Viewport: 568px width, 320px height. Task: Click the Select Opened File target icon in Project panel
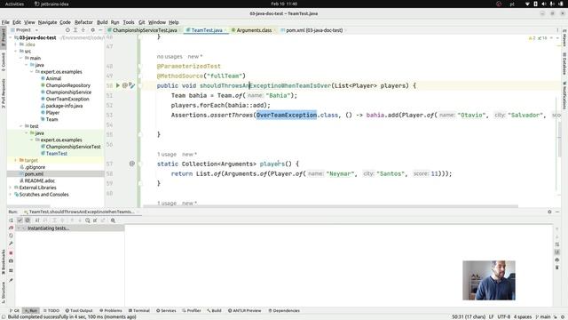coord(67,30)
